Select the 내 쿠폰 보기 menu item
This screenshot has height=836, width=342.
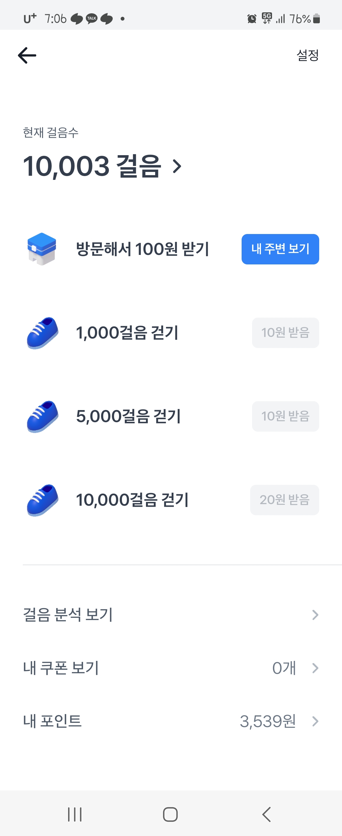tap(61, 668)
